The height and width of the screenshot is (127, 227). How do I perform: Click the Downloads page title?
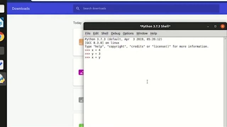(x=21, y=8)
